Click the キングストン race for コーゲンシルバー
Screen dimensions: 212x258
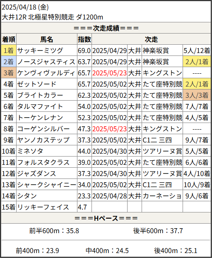click(162, 129)
